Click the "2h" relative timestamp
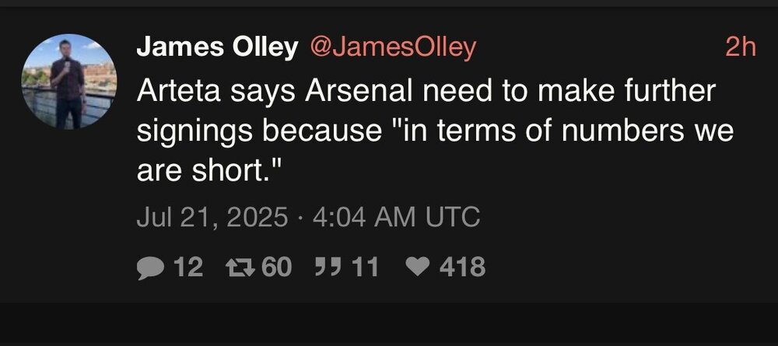 739,48
